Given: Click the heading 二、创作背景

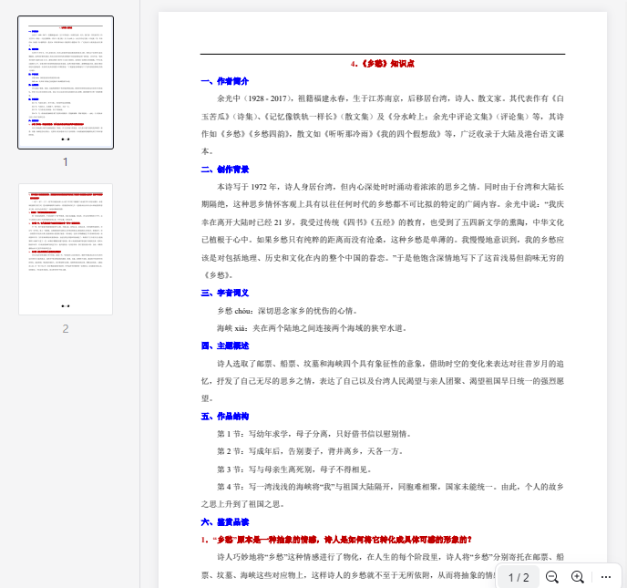Looking at the screenshot, I should click(x=225, y=170).
